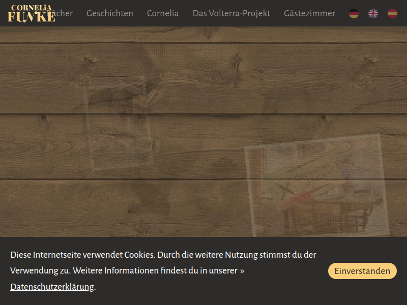Choose the Spanish flag language option
This screenshot has height=305, width=407.
tap(392, 14)
